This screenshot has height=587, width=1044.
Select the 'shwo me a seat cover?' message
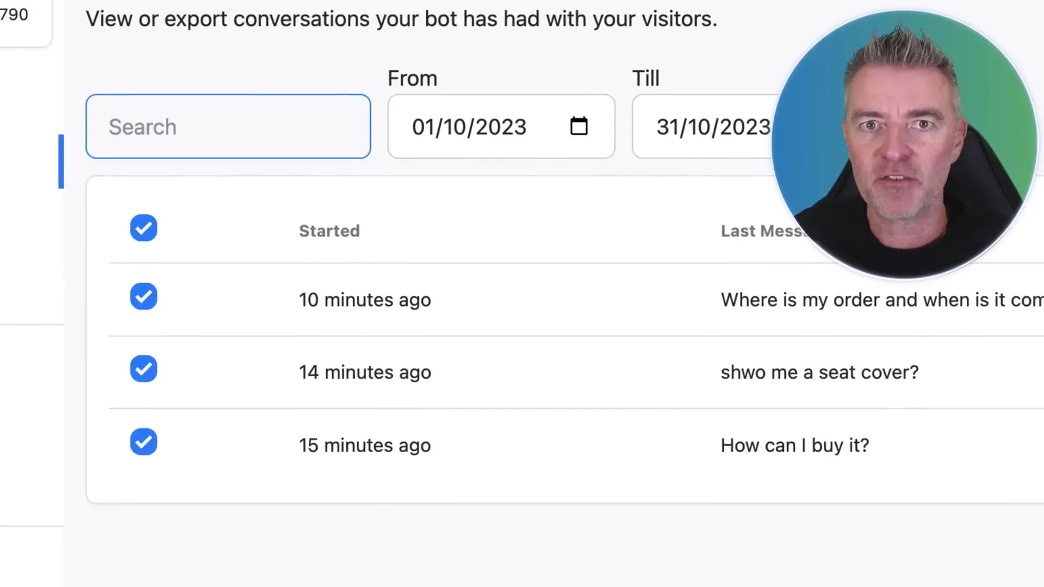point(819,372)
